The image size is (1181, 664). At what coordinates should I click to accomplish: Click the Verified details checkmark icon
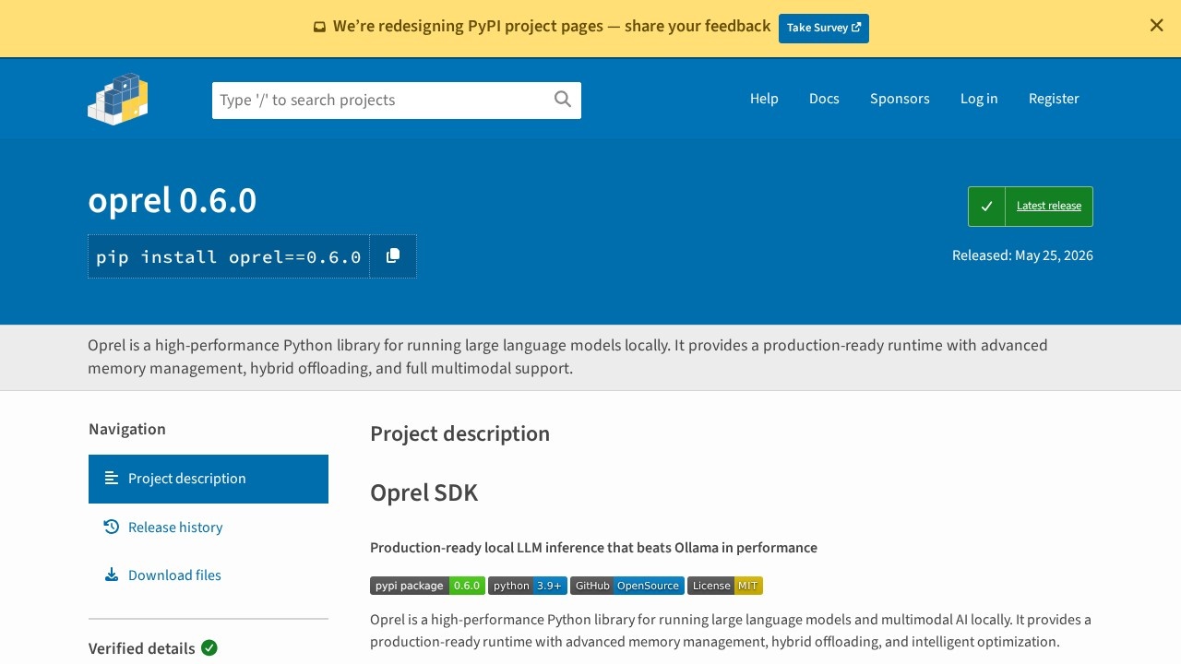click(209, 648)
